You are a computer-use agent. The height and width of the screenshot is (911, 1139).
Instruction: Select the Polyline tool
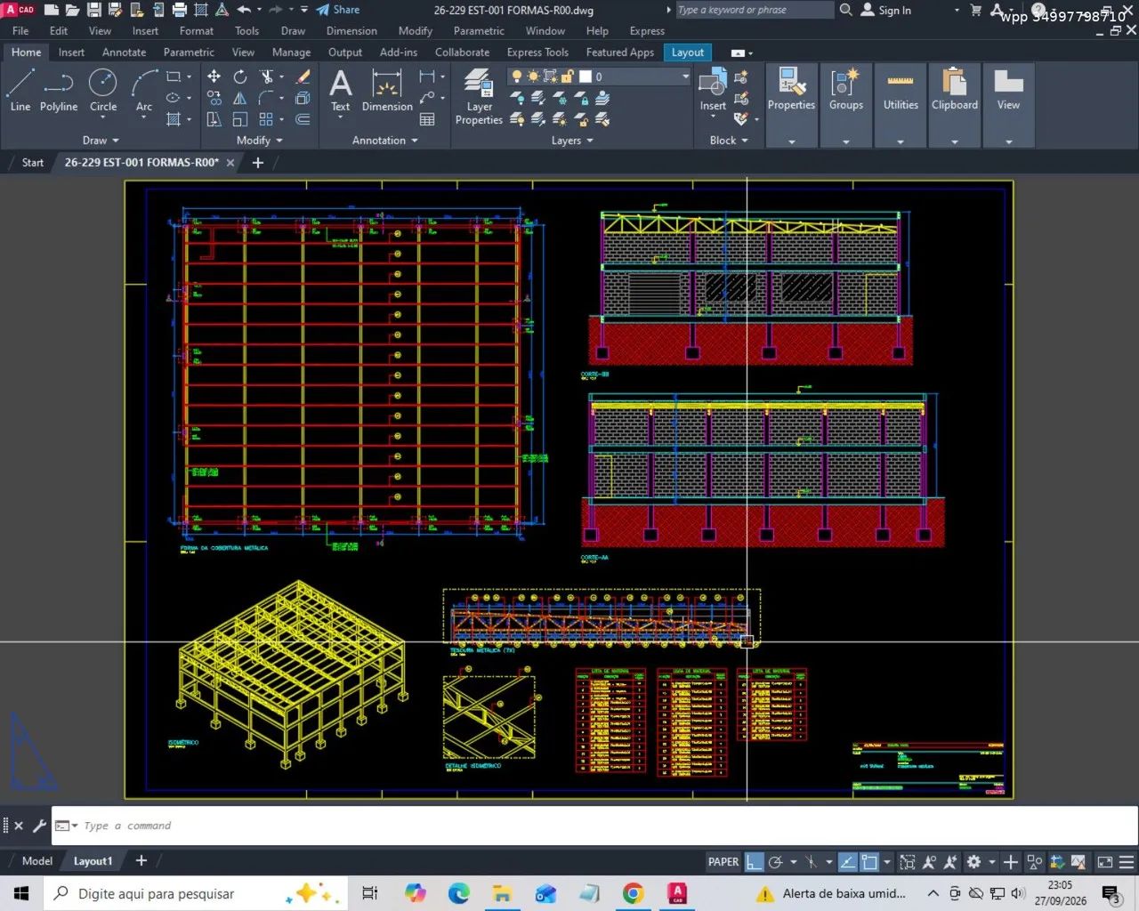click(59, 90)
